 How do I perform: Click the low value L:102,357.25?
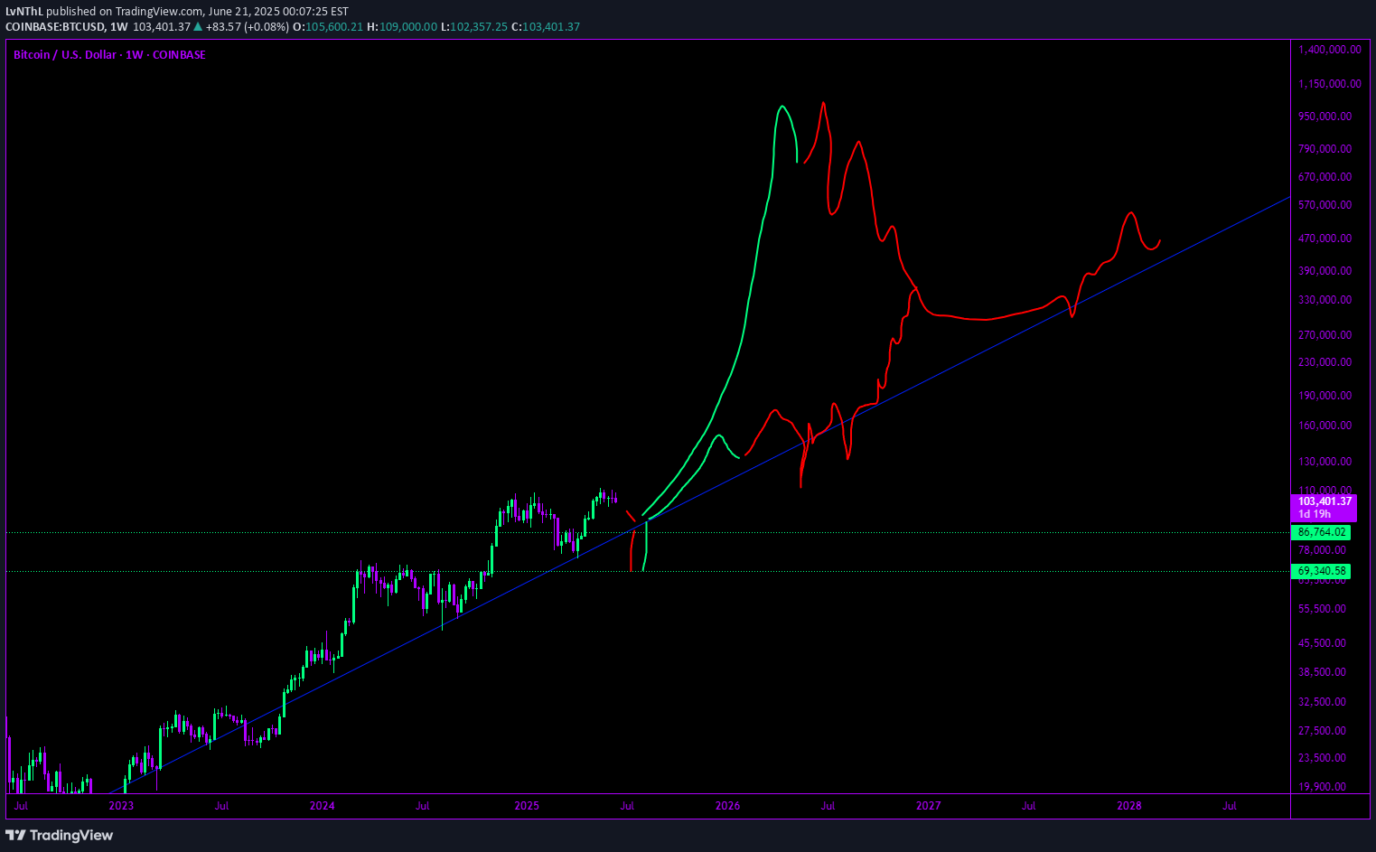[x=473, y=27]
